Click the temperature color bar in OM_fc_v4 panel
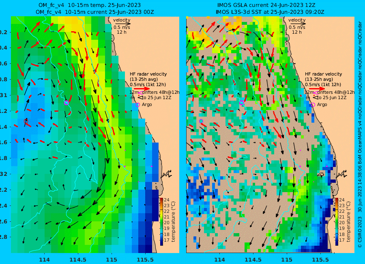Screen dimensions: 365x264 [x=161, y=221]
